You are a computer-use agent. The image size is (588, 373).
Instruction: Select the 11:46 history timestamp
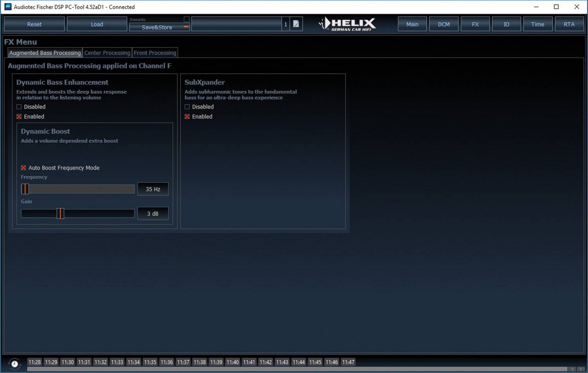[332, 362]
